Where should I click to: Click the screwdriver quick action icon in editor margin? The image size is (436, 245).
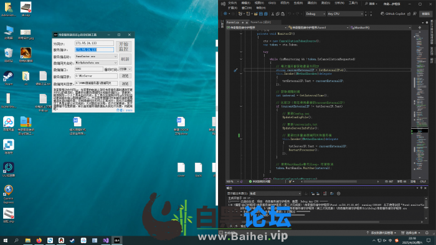point(235,70)
